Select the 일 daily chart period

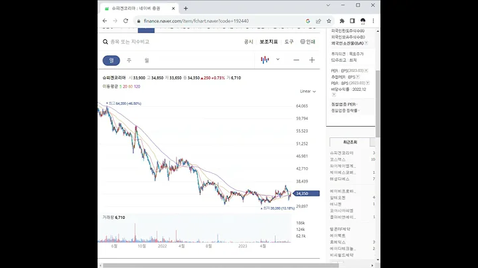(112, 60)
